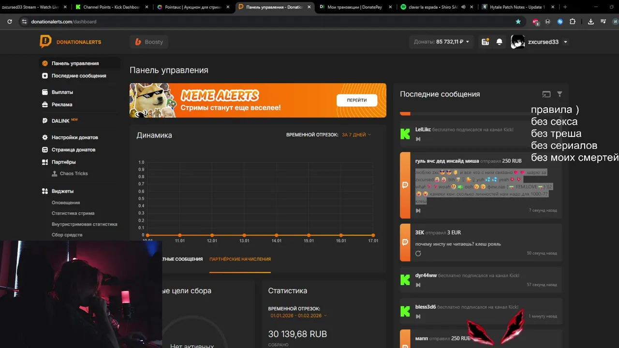Screen dimensions: 619x348
Task: Click the DonationAlerts icon on ЗЕК message
Action: pyautogui.click(x=405, y=243)
